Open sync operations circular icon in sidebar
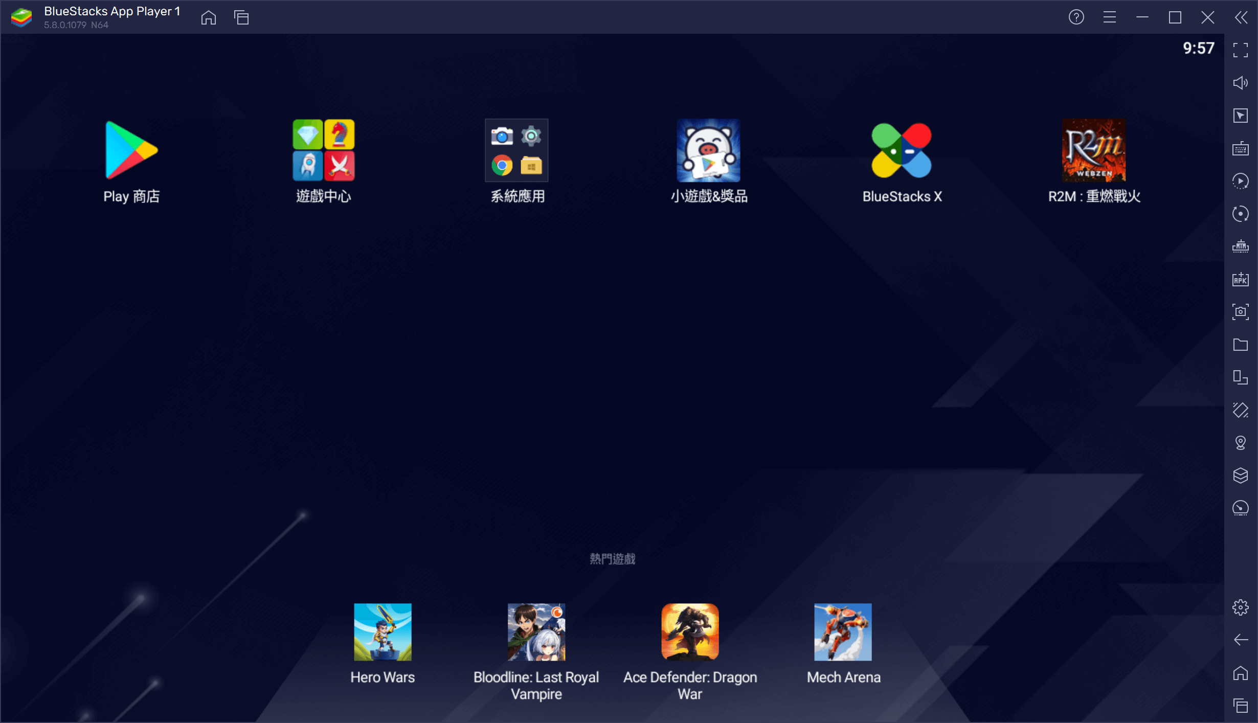The width and height of the screenshot is (1258, 723). 1241,214
